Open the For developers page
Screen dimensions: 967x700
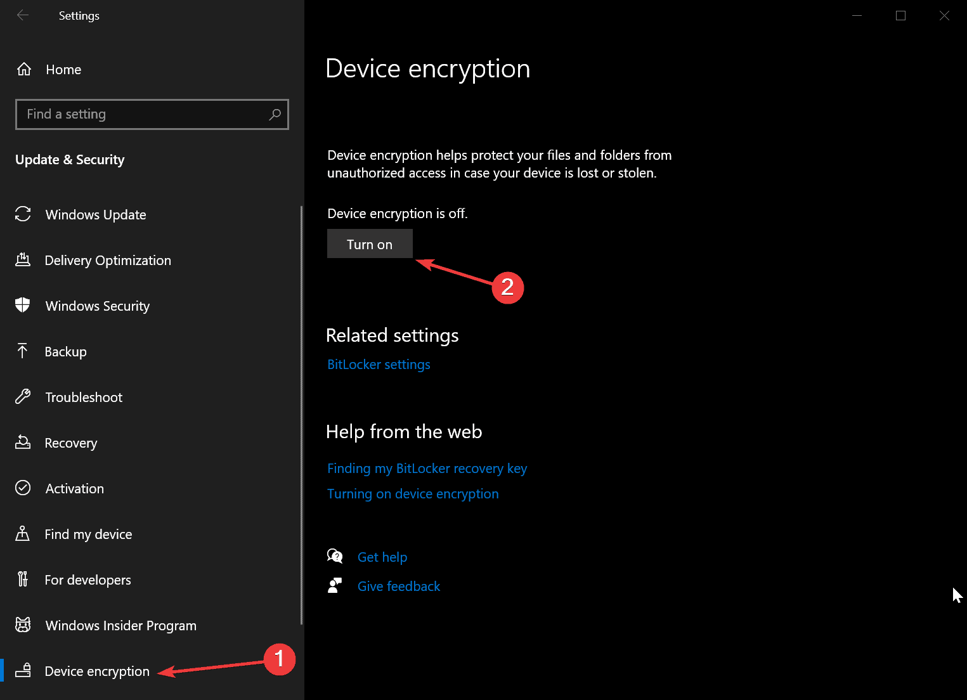pyautogui.click(x=88, y=580)
